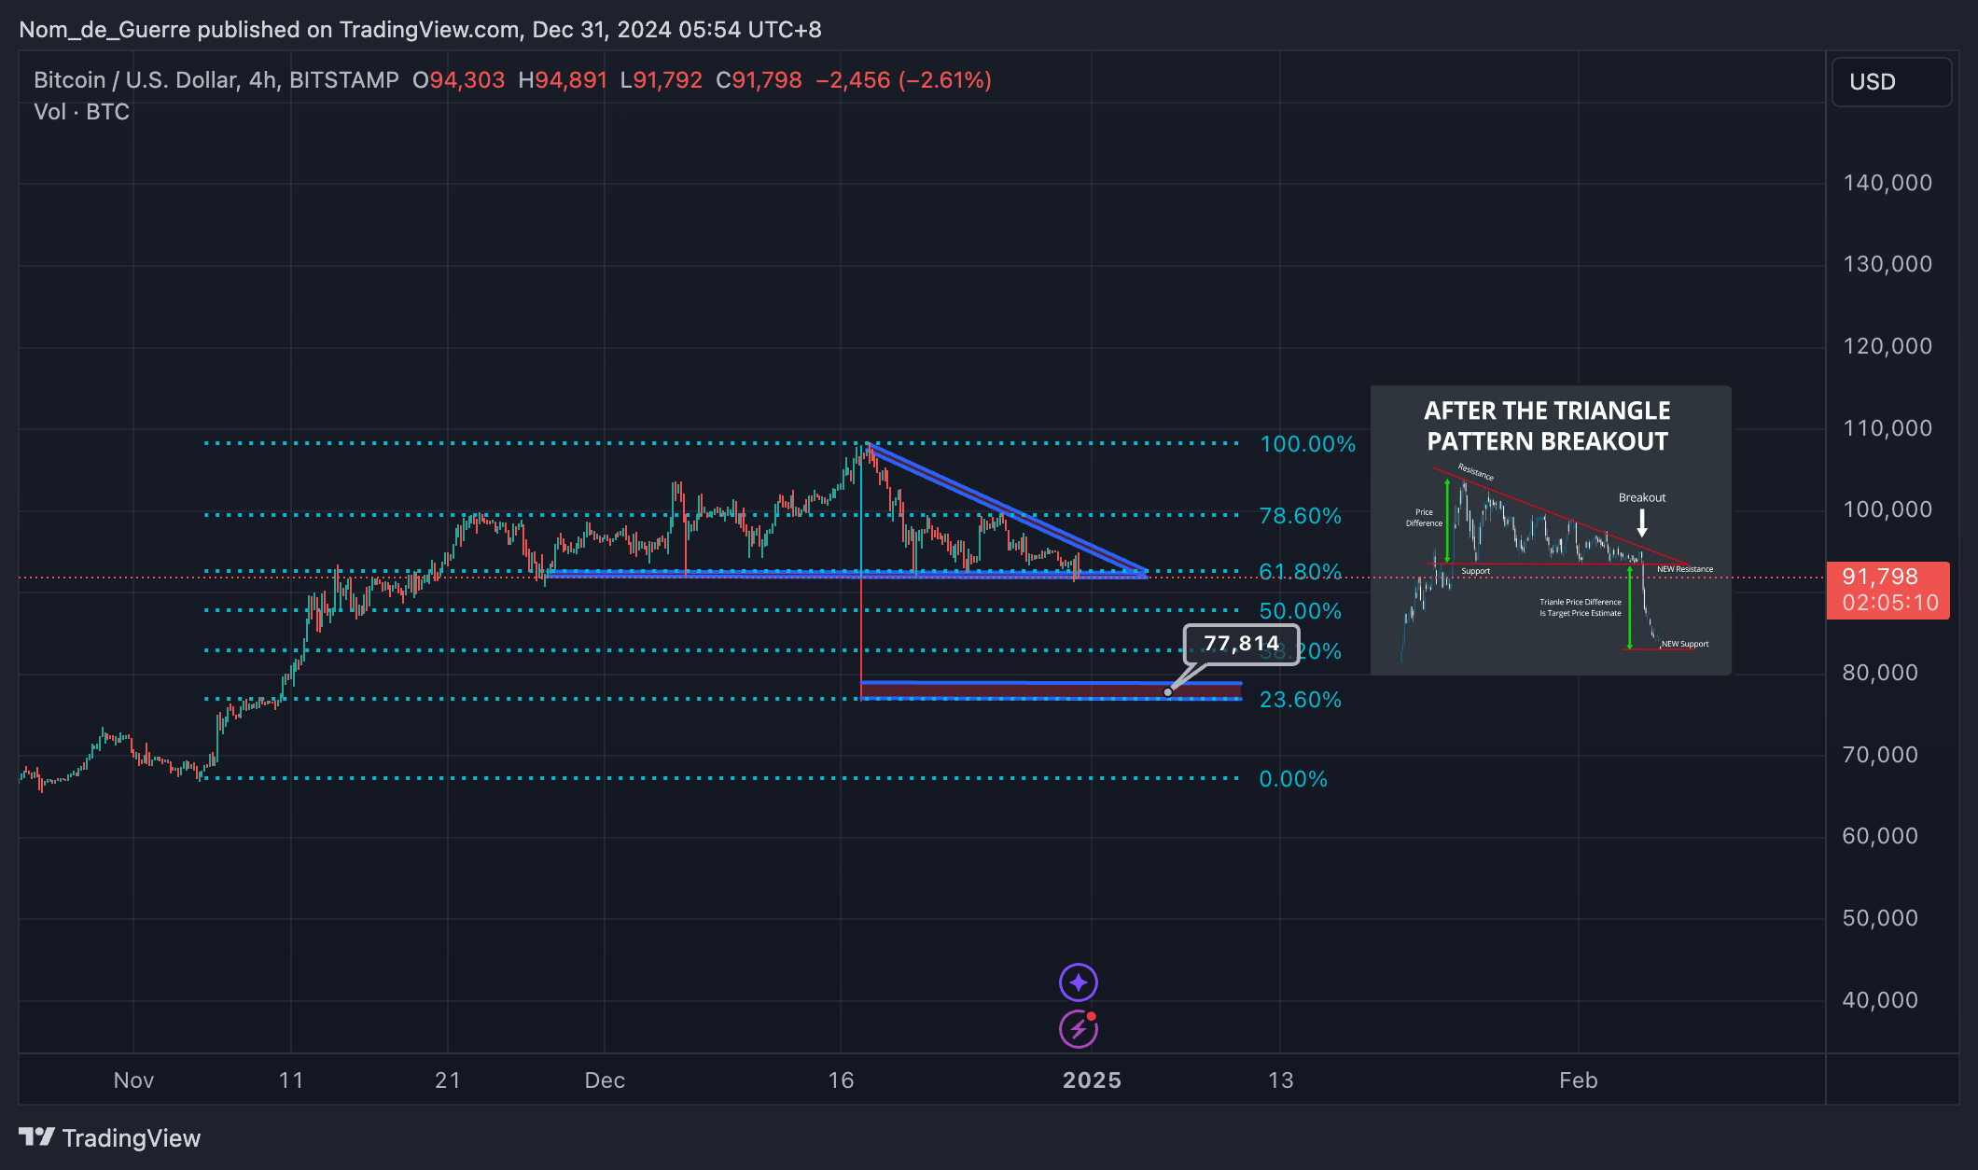Open the USD currency selector
The height and width of the screenshot is (1170, 1978).
tap(1891, 82)
